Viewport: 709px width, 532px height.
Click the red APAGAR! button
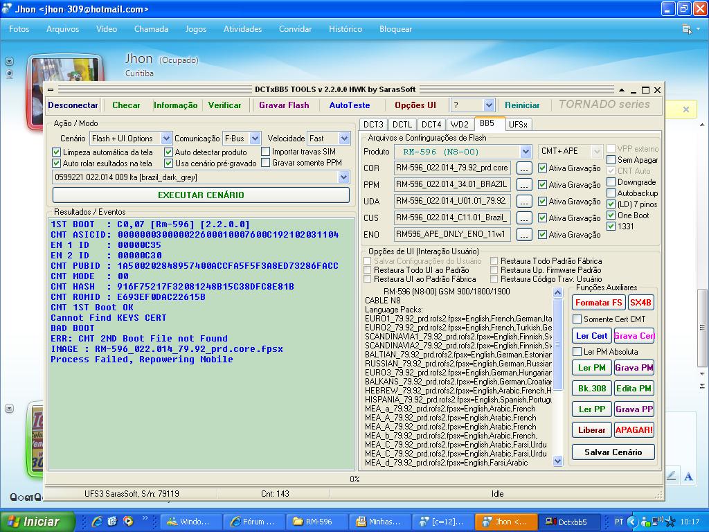[634, 429]
